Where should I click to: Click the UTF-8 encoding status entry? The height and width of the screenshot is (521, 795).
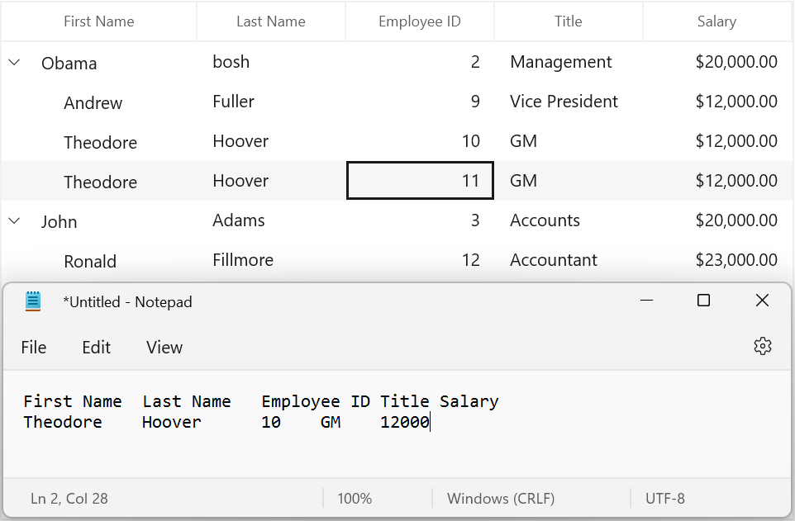pyautogui.click(x=665, y=498)
